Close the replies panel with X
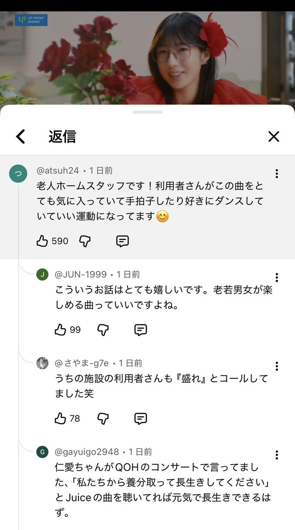The width and height of the screenshot is (295, 530). pos(274,136)
